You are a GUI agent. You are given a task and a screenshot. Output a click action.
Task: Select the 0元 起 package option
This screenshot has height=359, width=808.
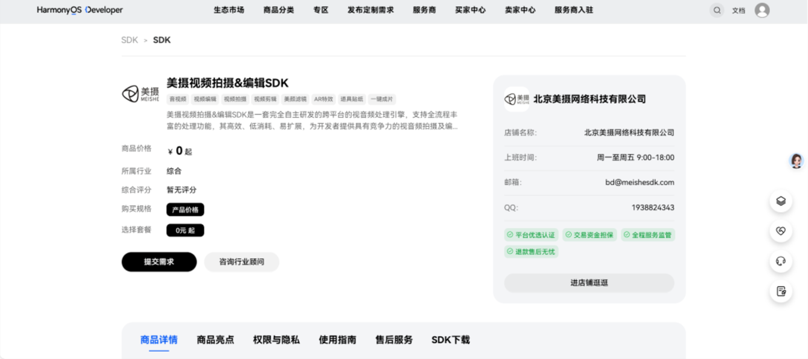point(186,230)
